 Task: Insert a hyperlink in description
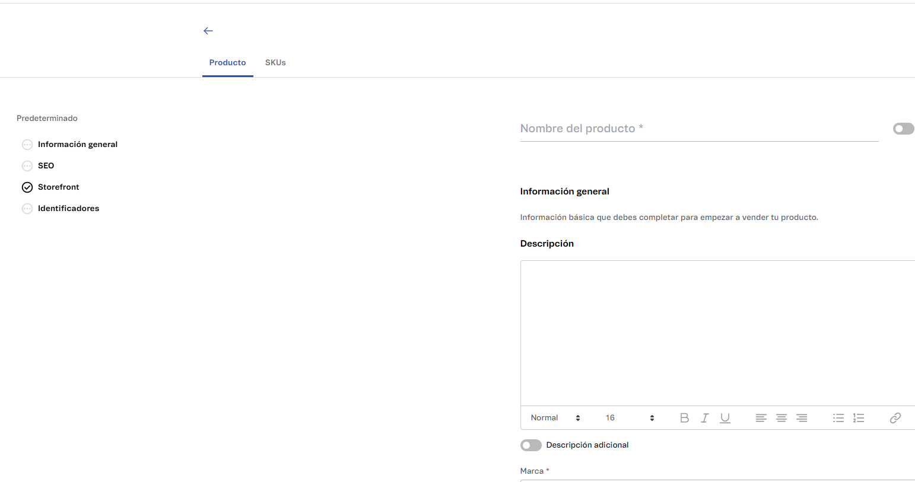click(x=895, y=418)
